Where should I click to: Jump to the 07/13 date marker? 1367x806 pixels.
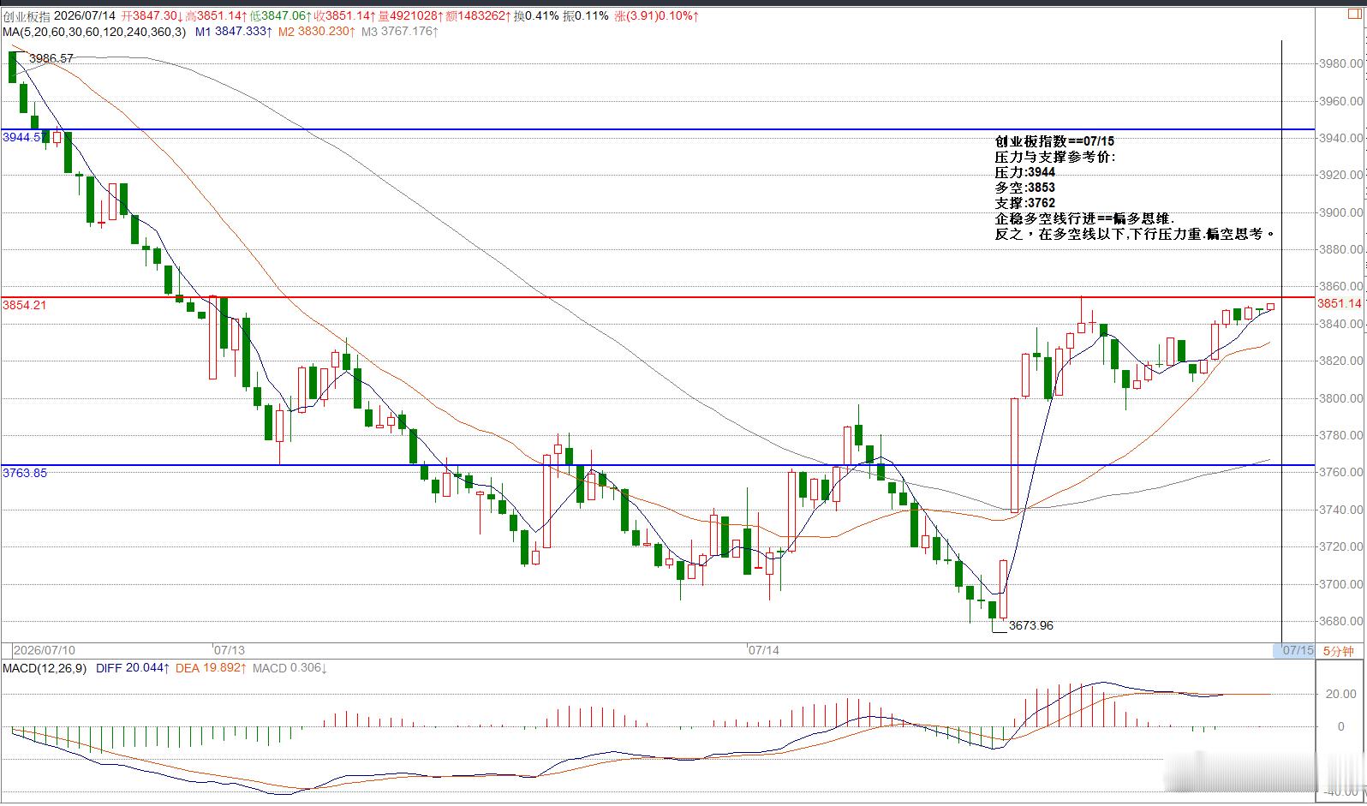230,650
